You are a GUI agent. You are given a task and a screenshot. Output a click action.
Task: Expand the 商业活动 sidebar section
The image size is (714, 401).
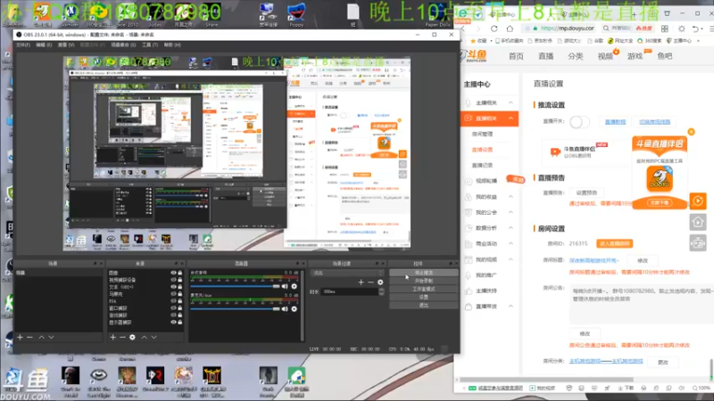click(x=511, y=243)
